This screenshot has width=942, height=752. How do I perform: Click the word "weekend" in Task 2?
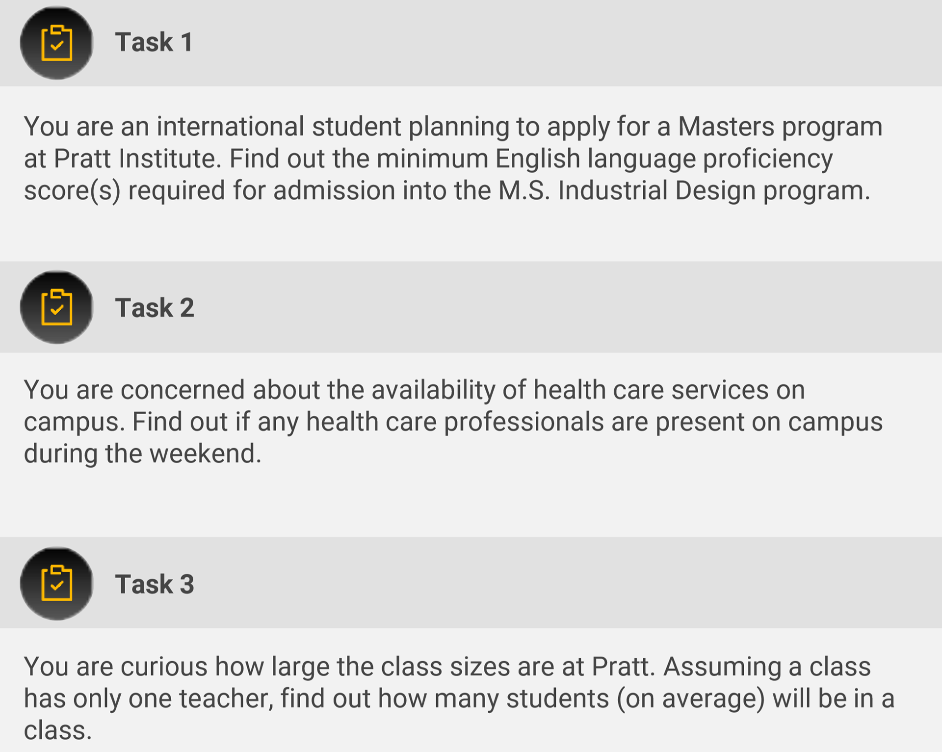[x=205, y=454]
